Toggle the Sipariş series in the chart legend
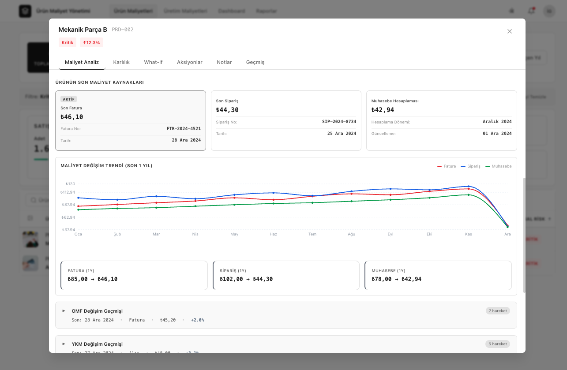This screenshot has width=567, height=370. (x=470, y=166)
